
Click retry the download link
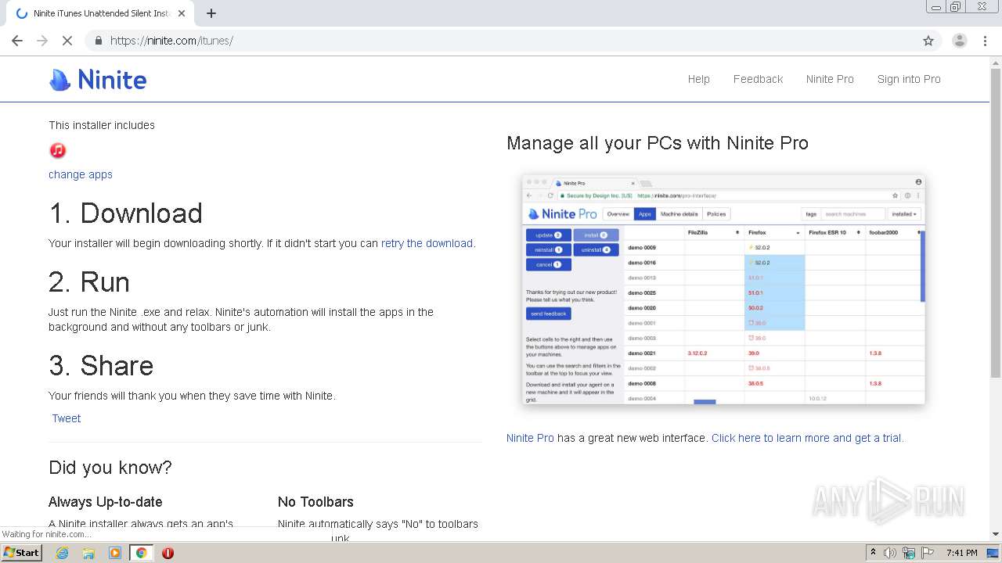427,243
